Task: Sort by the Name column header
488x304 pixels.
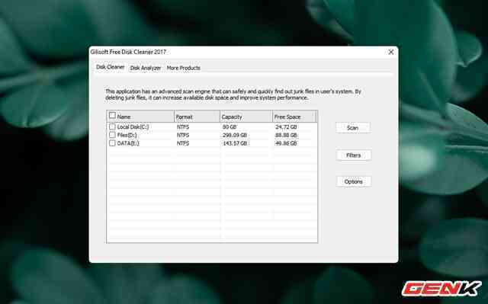Action: click(x=140, y=117)
